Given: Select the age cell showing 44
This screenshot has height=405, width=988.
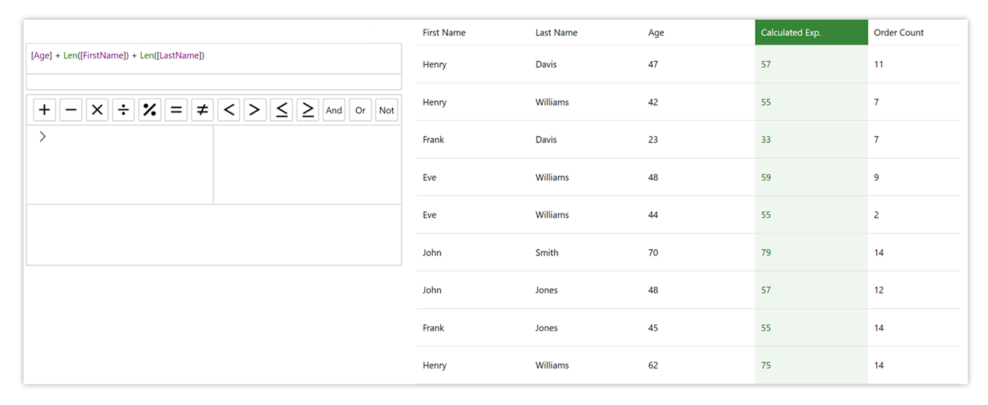Looking at the screenshot, I should pyautogui.click(x=653, y=215).
